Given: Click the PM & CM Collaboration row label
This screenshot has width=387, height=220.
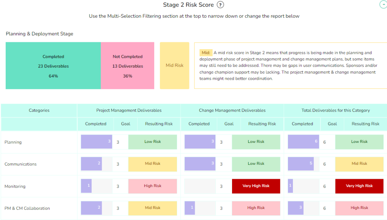Looking at the screenshot, I should (27, 208).
